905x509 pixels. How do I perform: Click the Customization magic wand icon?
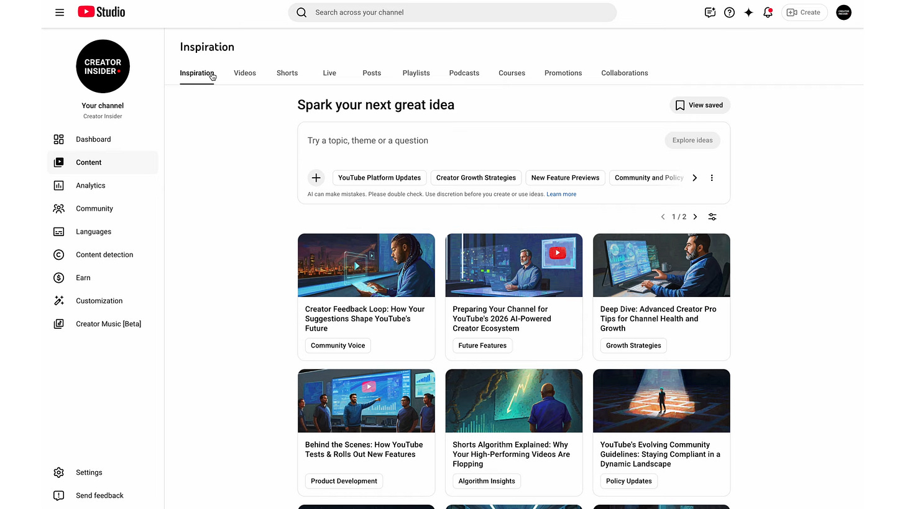click(x=58, y=301)
